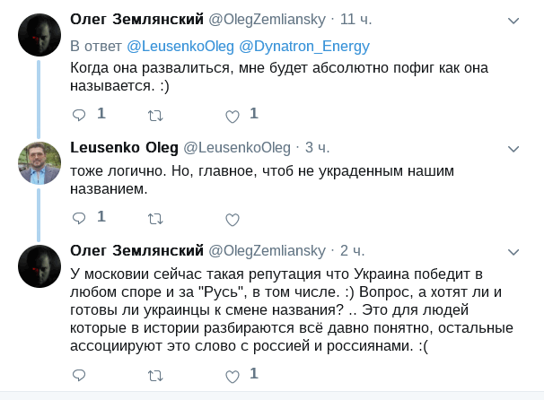Viewport: 544px width, 400px height.
Task: Like Leusenko Oleg's tweet
Action: click(232, 218)
